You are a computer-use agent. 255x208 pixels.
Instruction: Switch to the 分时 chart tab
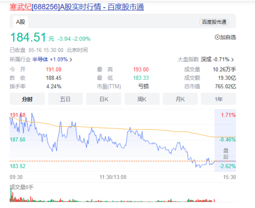[27, 99]
